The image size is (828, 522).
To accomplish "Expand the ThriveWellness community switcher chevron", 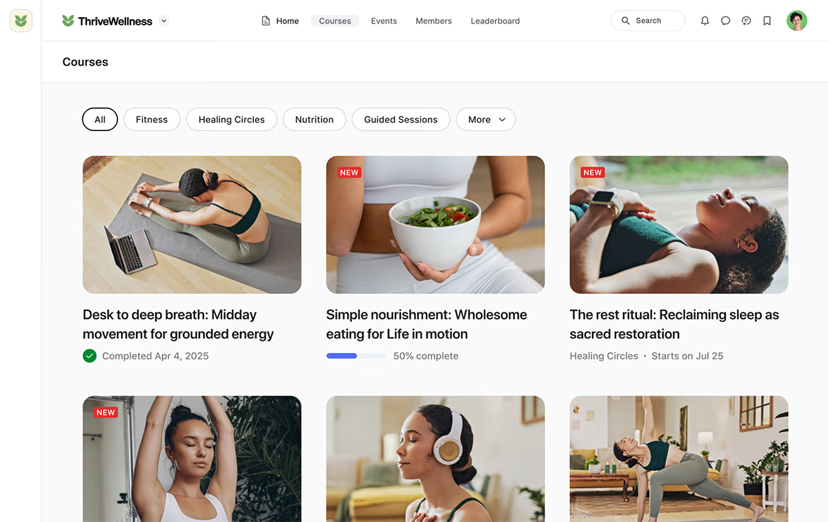I will pos(164,21).
